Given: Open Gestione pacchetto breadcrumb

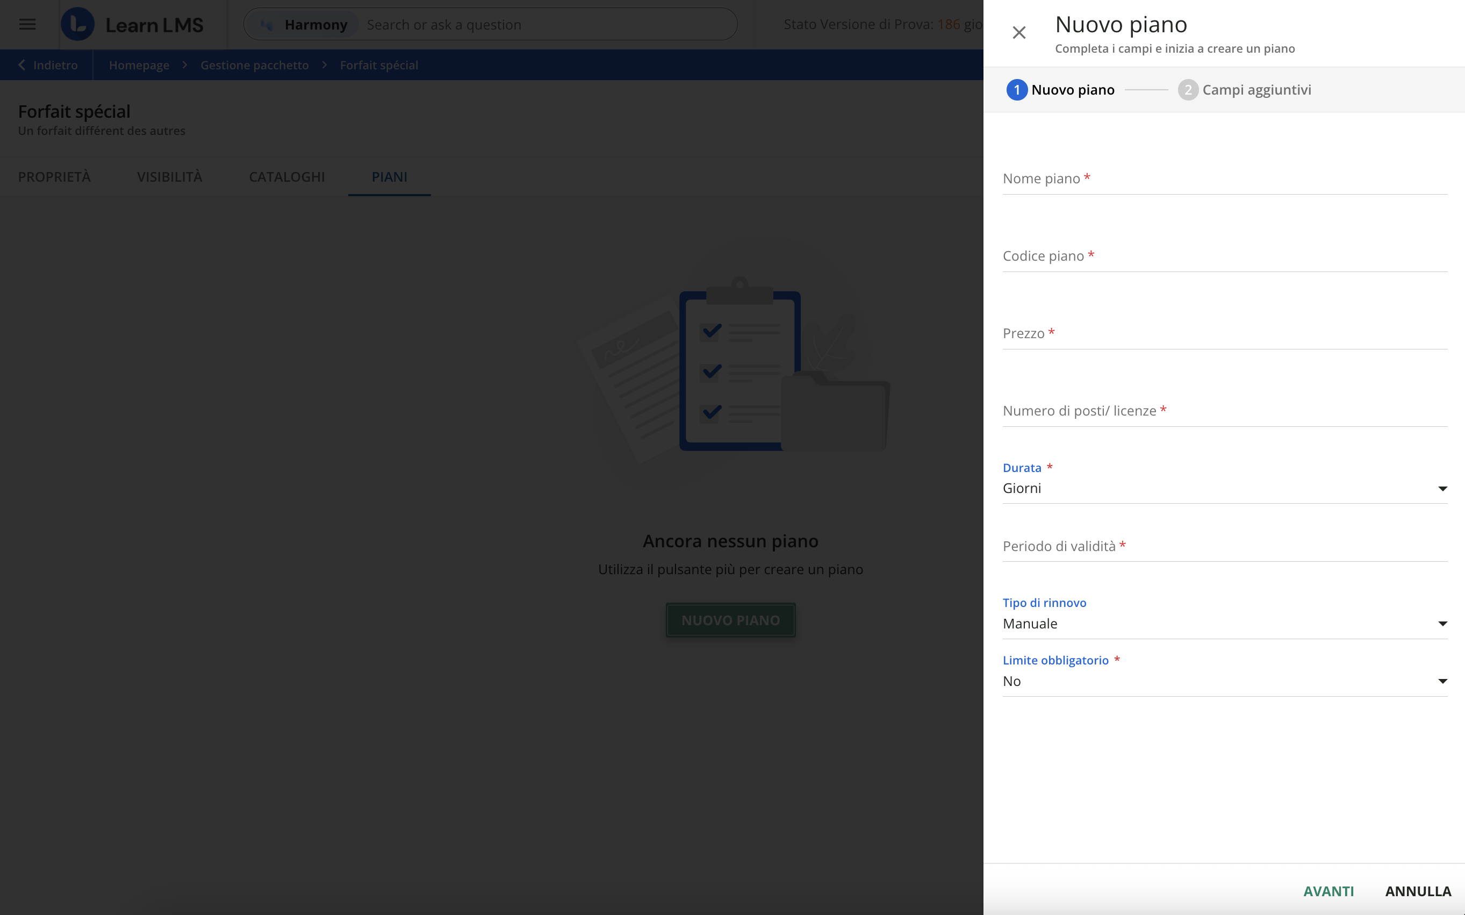Looking at the screenshot, I should coord(255,65).
